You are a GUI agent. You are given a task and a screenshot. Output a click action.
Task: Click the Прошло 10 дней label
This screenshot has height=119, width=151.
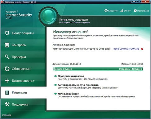63,69
